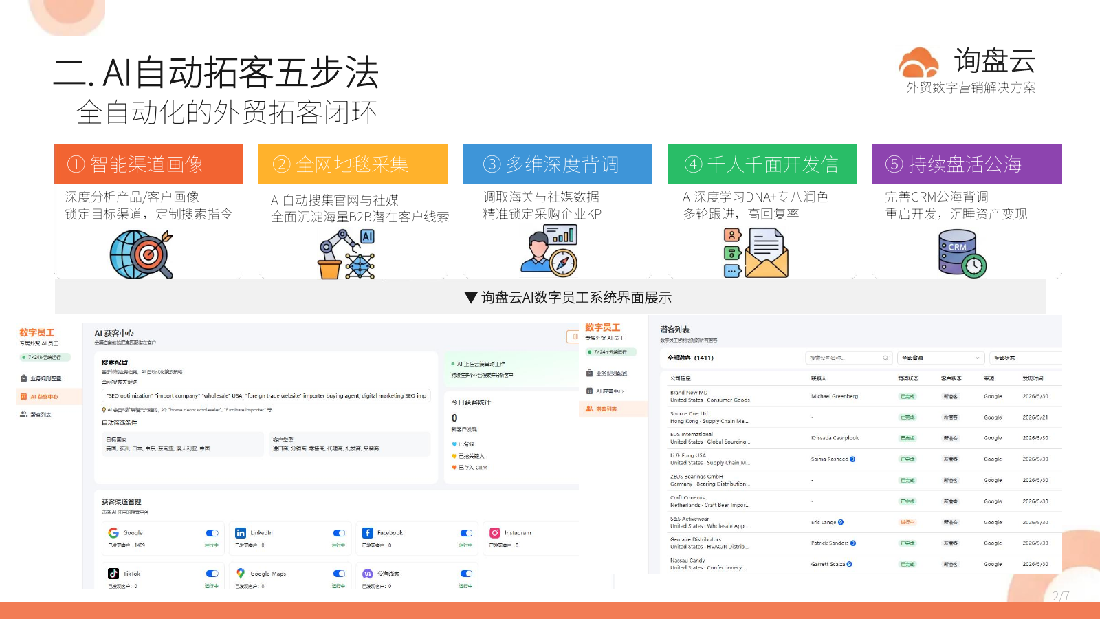Open the LinkedIn badge next to Patrick Sanders
The width and height of the screenshot is (1100, 619).
pyautogui.click(x=853, y=543)
